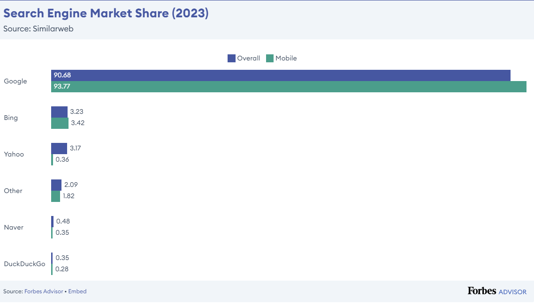This screenshot has width=534, height=305.
Task: Click the Embed link in the footer
Action: [77, 291]
